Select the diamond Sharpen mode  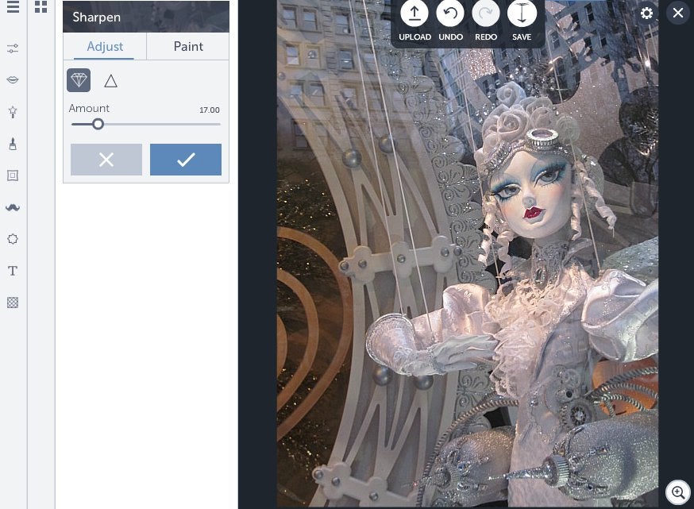tap(79, 80)
